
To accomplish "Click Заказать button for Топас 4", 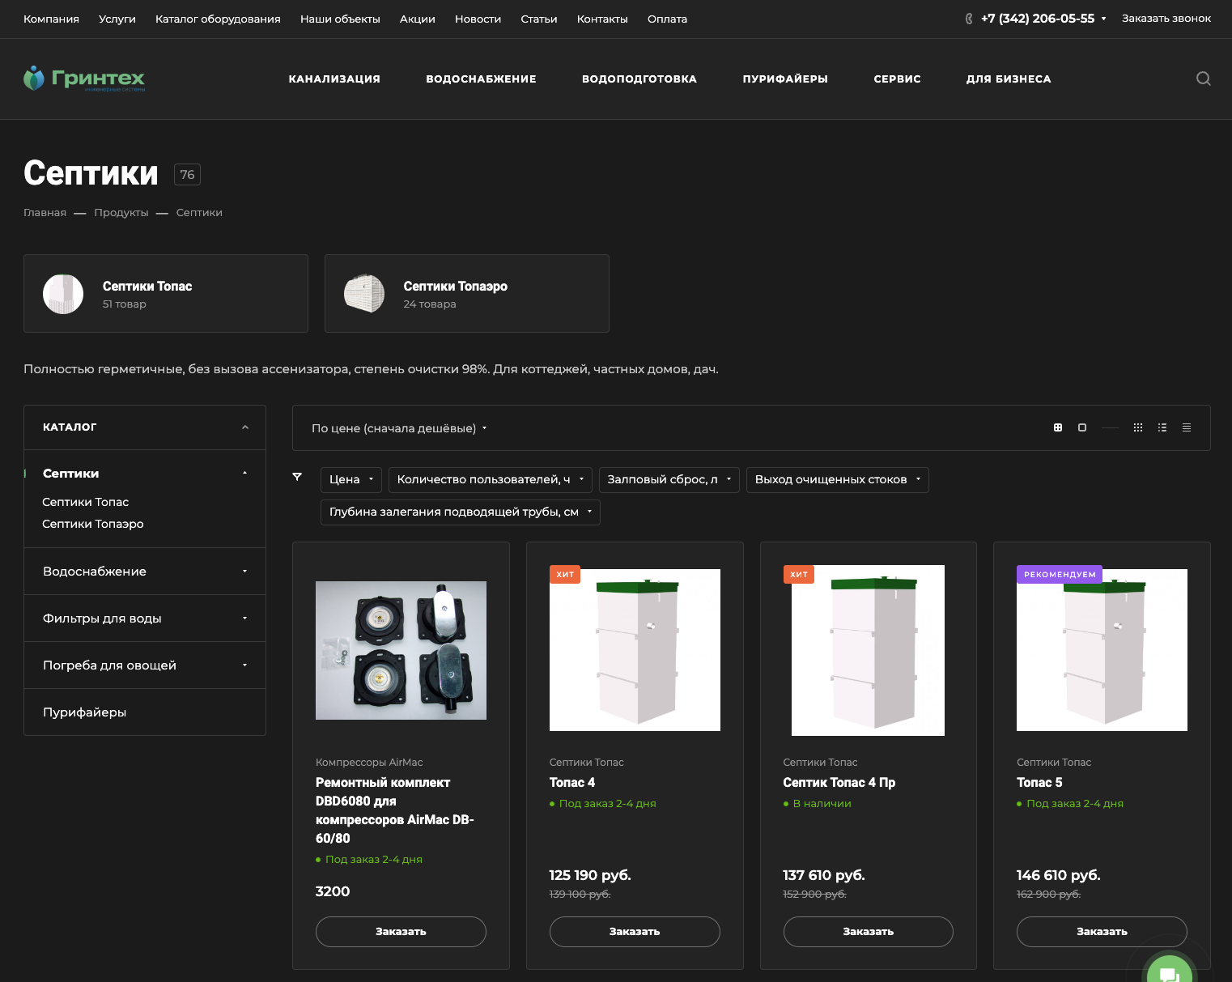I will [634, 931].
